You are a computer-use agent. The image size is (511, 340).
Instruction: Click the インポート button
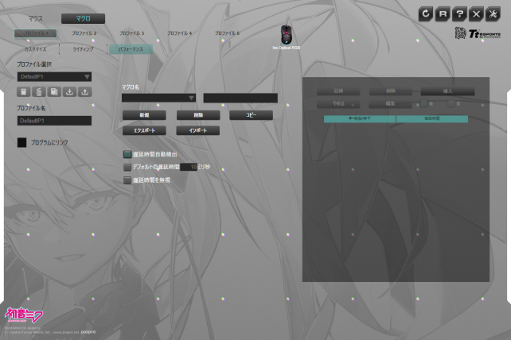pos(198,130)
